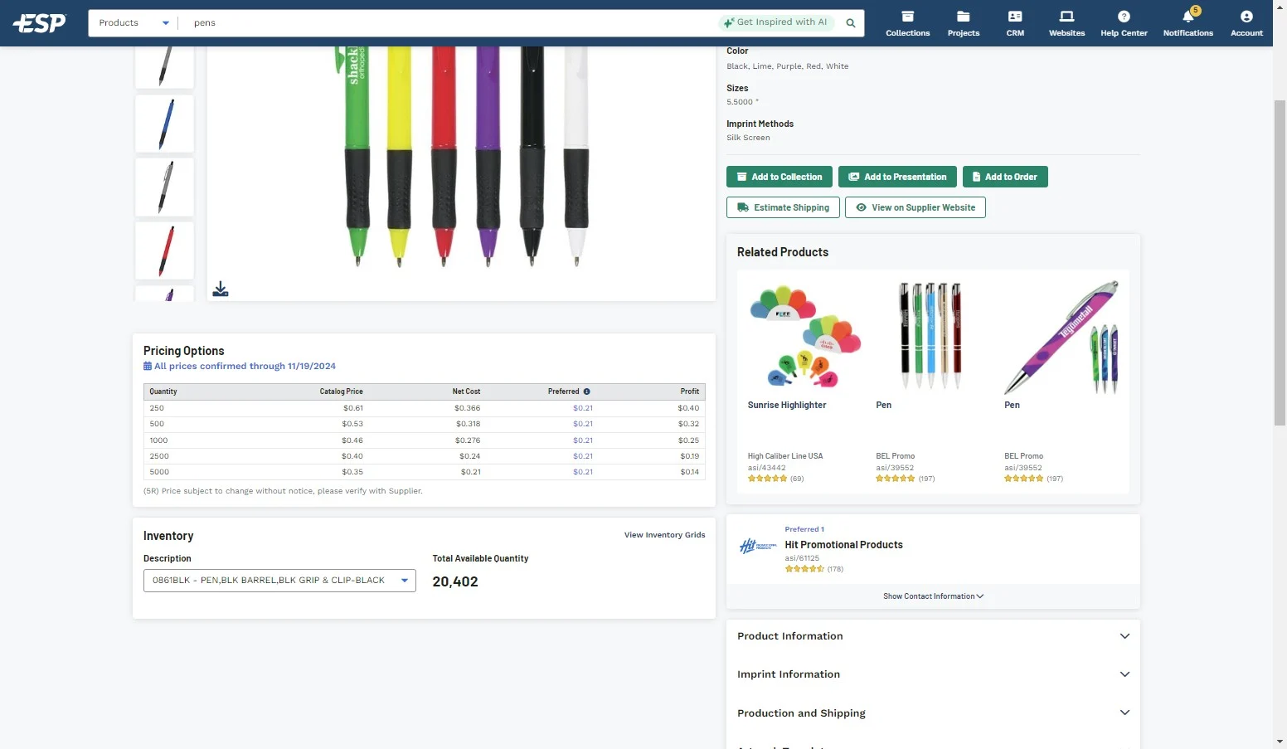
Task: Open View Inventory Grids link
Action: pyautogui.click(x=664, y=535)
